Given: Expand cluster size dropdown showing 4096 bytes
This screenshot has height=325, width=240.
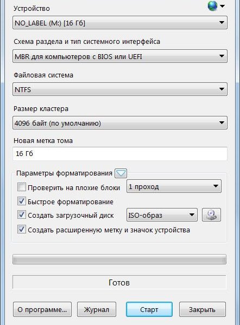Looking at the screenshot, I should pyautogui.click(x=120, y=123).
